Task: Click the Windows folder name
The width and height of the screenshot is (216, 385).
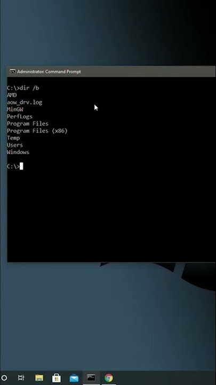Action: coord(18,152)
